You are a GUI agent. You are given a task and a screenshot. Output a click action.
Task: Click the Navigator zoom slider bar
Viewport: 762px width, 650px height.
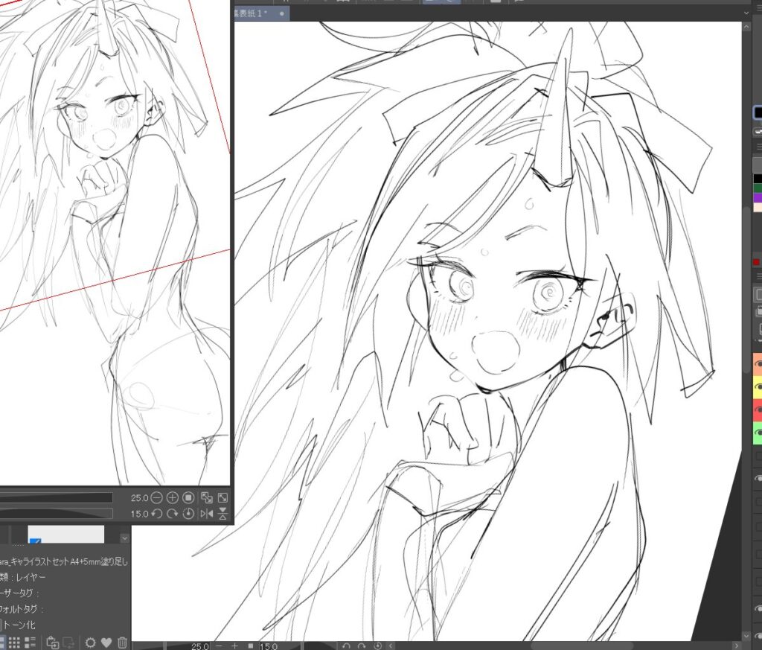56,497
